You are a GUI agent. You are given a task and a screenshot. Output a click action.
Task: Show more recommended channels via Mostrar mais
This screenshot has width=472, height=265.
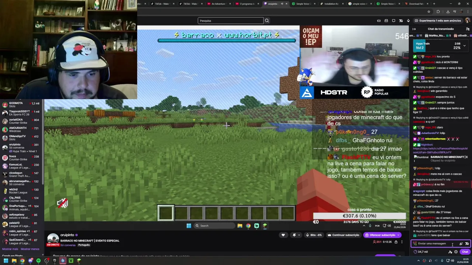(x=10, y=249)
